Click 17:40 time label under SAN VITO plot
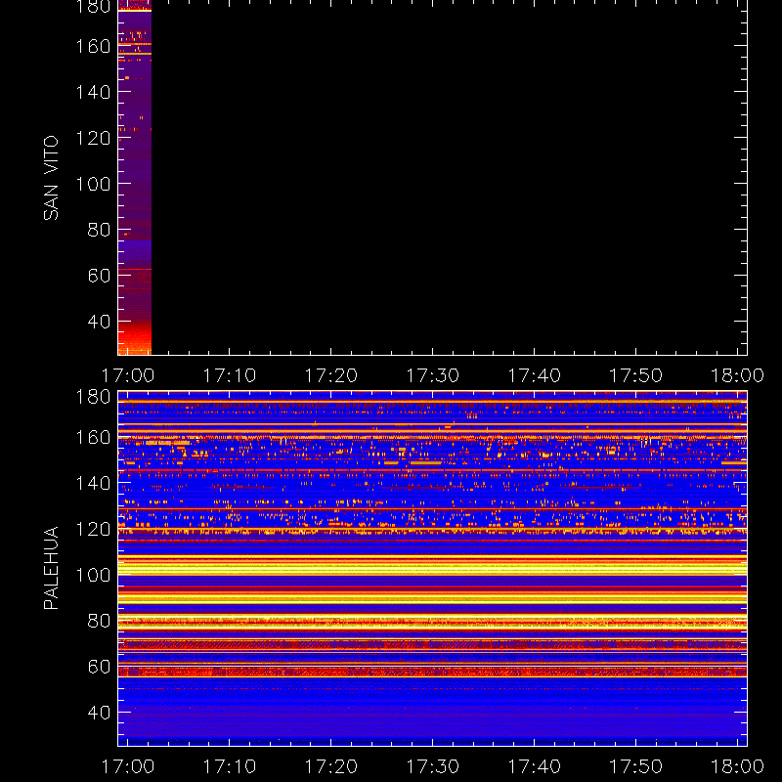 coord(534,375)
